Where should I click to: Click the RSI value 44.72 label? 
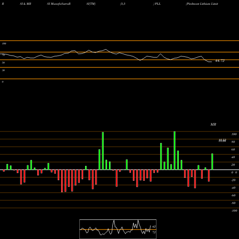coord(220,61)
